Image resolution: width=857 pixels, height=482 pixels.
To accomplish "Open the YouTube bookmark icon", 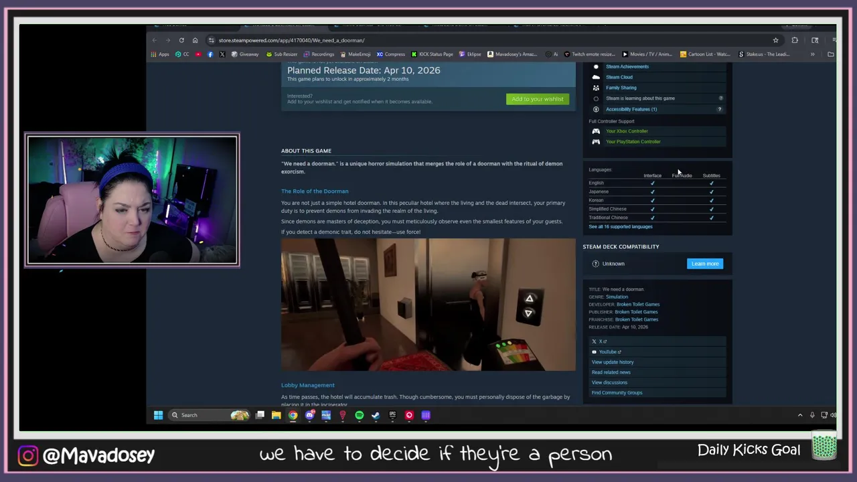I will point(198,54).
